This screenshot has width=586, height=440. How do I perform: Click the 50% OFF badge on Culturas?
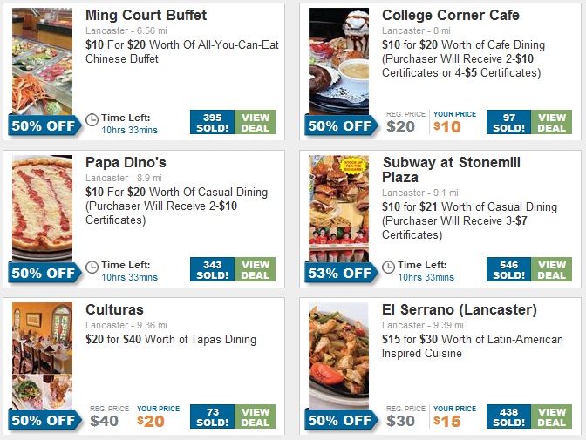(x=44, y=420)
